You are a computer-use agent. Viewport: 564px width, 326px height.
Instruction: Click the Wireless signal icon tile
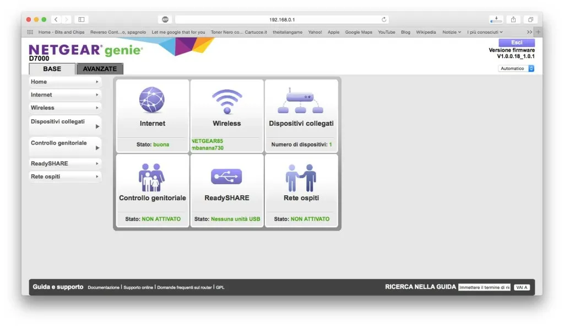pyautogui.click(x=226, y=100)
